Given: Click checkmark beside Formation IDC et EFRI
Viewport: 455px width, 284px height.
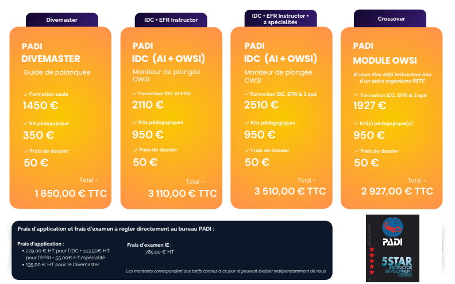Looking at the screenshot, I should point(134,94).
